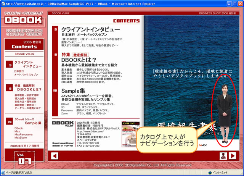The width and height of the screenshot is (244, 176).
Task: Select MaxZoom in sidebar
Action: (x=21, y=138)
